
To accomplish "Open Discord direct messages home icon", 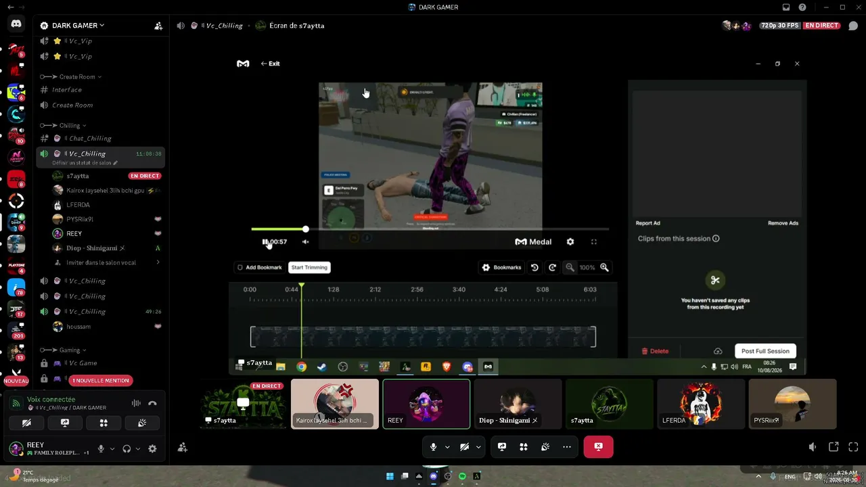I will (16, 24).
